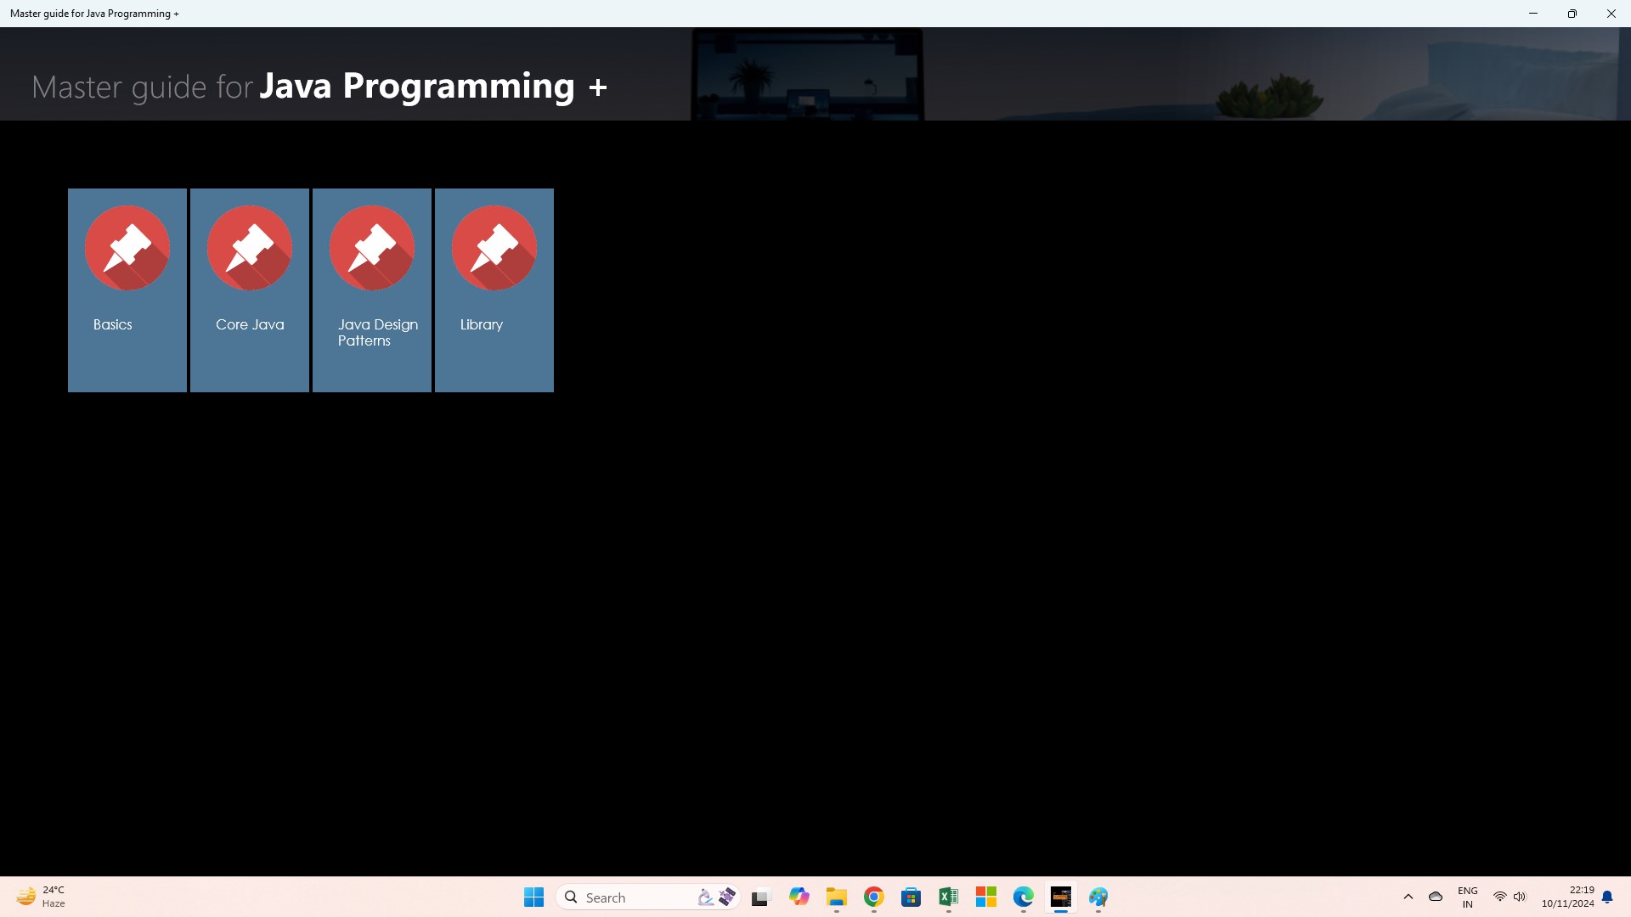The height and width of the screenshot is (917, 1631).
Task: Open Windows Start menu
Action: (x=533, y=897)
